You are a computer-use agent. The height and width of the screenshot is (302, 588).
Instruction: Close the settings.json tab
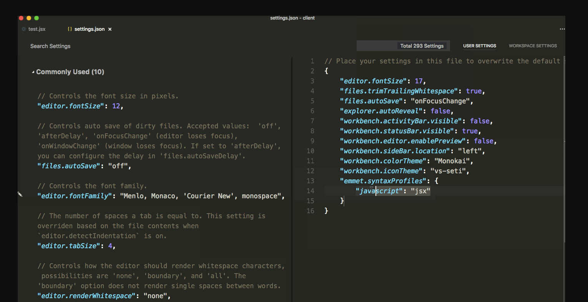coord(110,29)
